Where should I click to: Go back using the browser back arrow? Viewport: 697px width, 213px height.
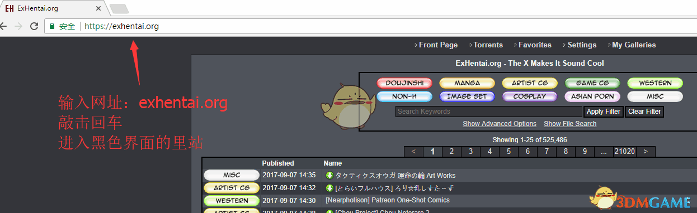tap(3, 26)
